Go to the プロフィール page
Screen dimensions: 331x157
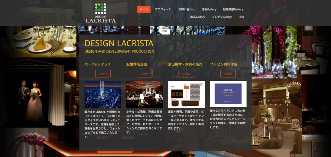(x=163, y=9)
